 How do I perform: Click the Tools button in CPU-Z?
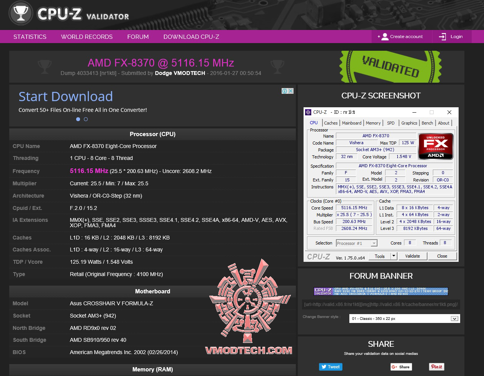tap(380, 256)
